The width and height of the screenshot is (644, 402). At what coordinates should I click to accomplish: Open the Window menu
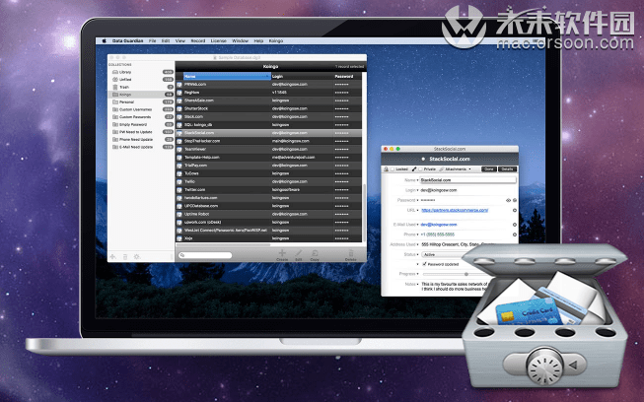[x=241, y=41]
